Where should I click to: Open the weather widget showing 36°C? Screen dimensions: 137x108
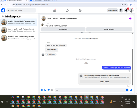click(113, 101)
